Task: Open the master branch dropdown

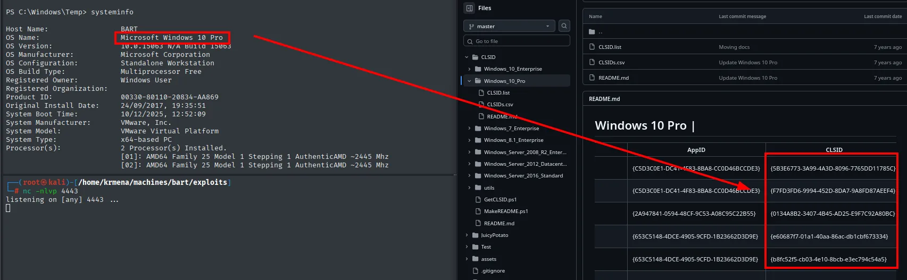Action: coord(510,26)
